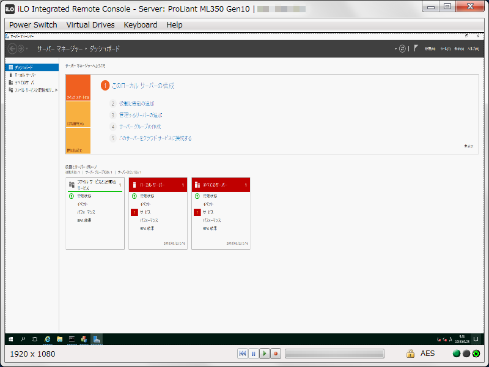
Task: Click イベント in the File Services tile
Action: [83, 204]
